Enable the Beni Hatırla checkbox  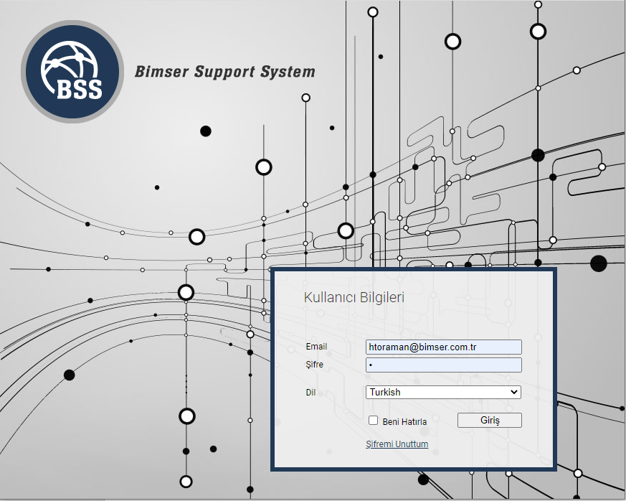tap(373, 421)
